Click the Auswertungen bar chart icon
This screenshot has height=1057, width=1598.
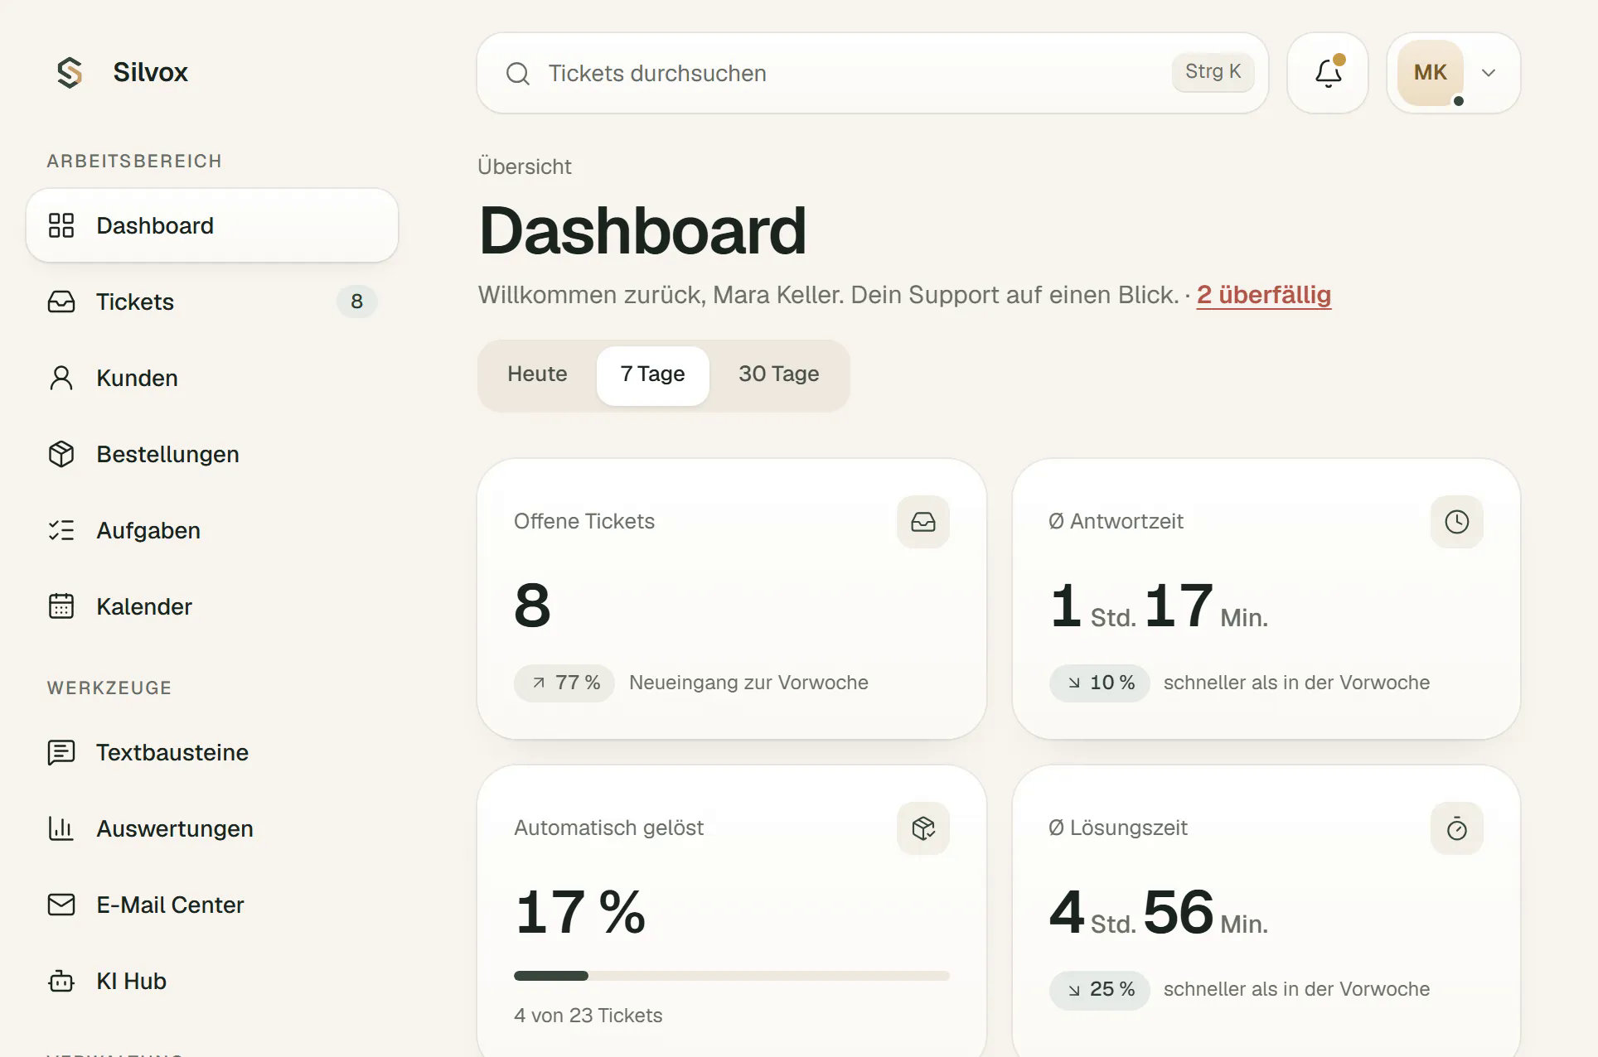coord(61,828)
